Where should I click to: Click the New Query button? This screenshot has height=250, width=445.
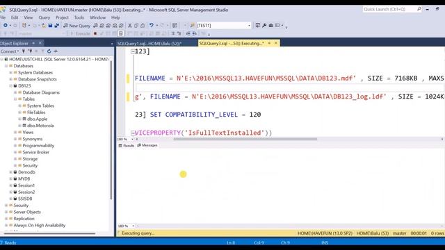click(76, 26)
